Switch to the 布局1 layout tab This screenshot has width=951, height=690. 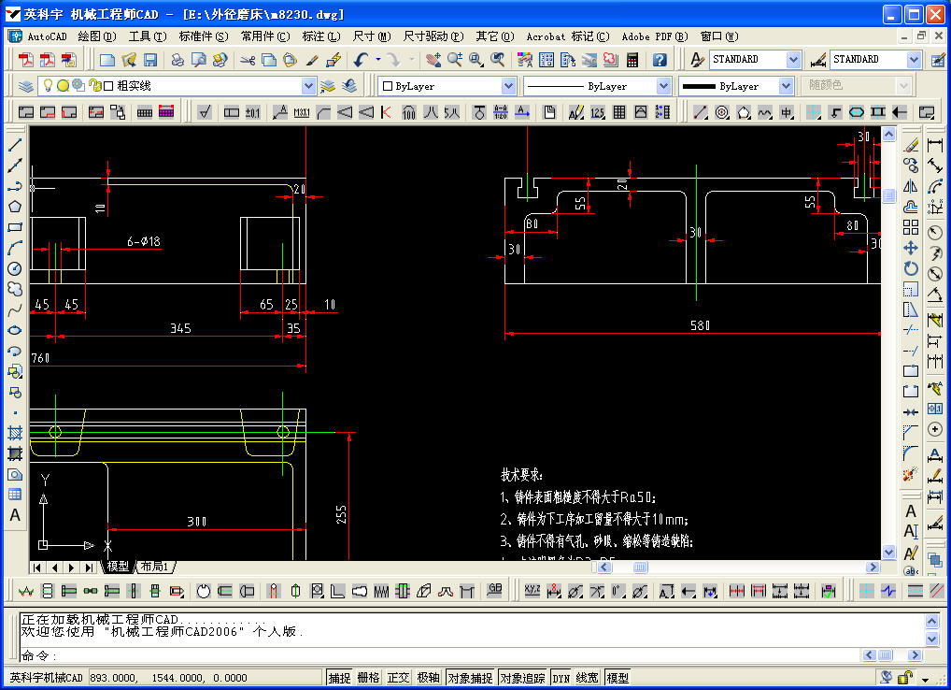pos(155,567)
